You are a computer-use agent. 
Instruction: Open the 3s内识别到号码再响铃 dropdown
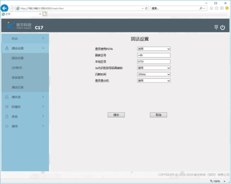pyautogui.click(x=154, y=68)
